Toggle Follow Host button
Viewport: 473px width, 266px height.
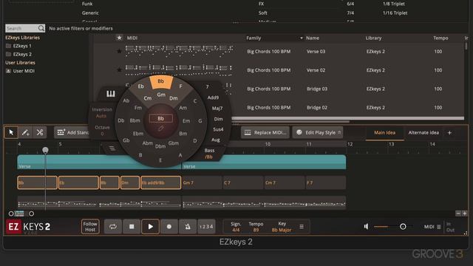[90, 227]
